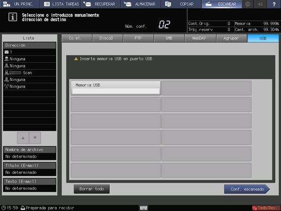The image size is (281, 211).
Task: Select the DiscoD destination tab
Action: pos(108,38)
